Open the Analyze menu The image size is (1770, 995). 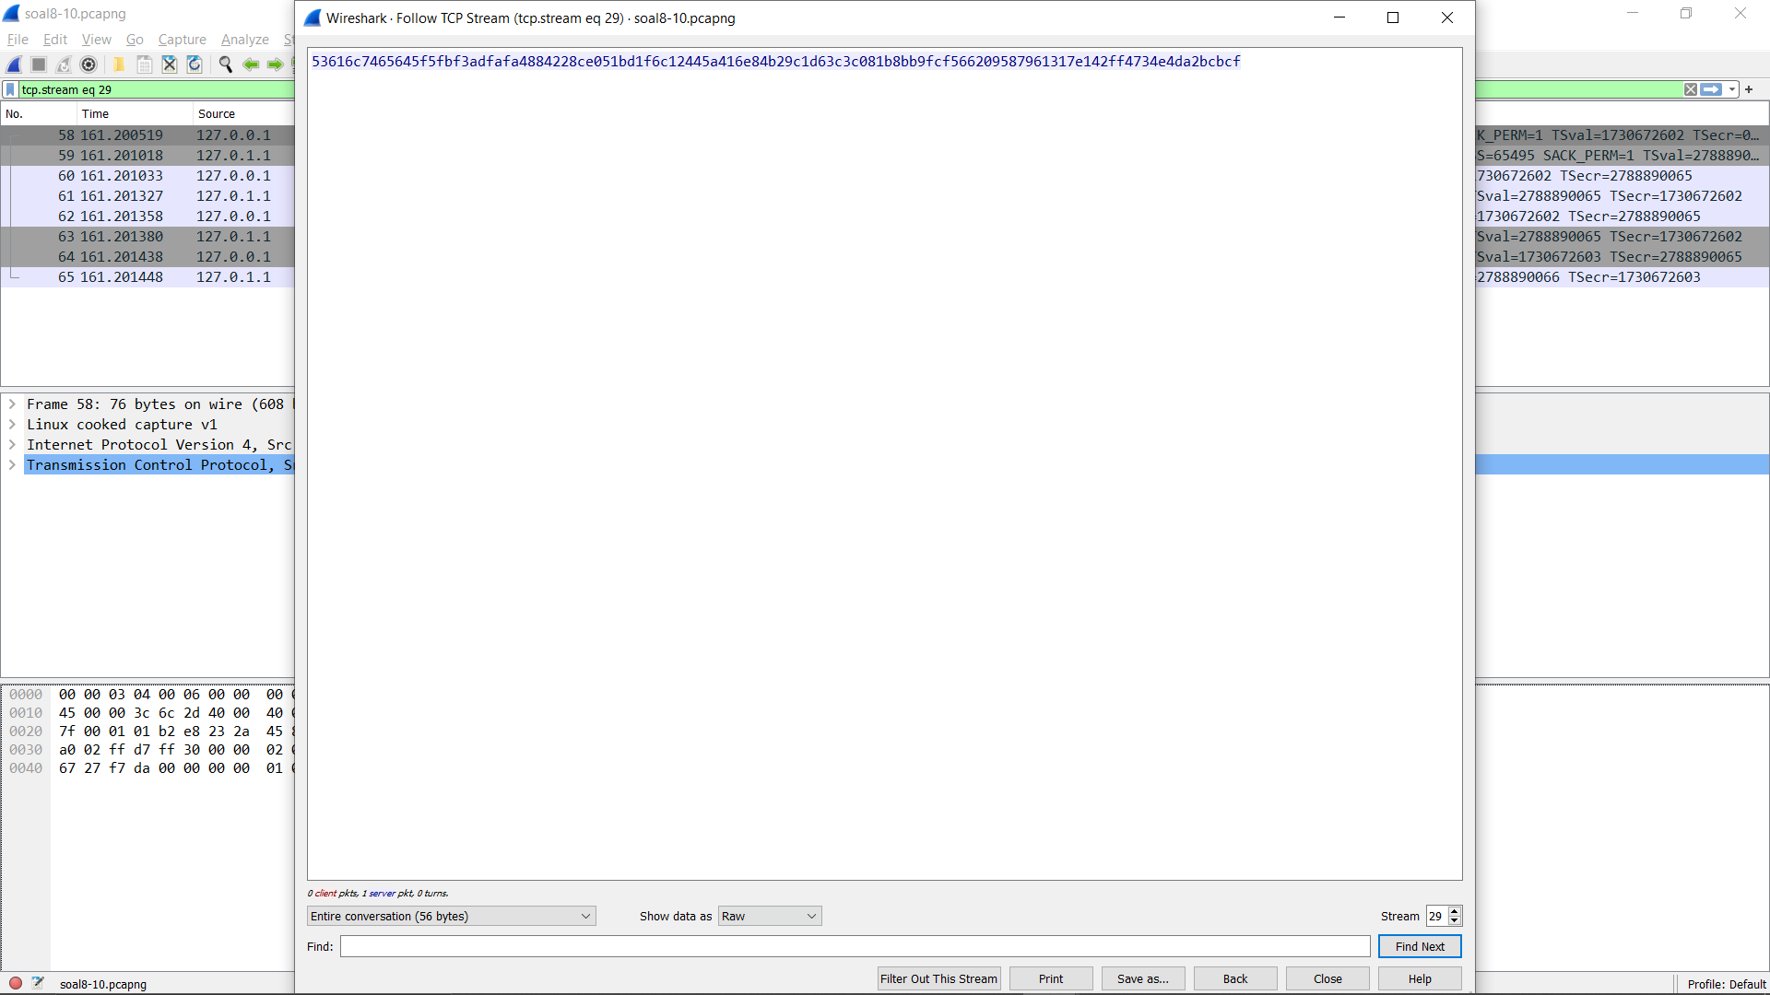244,40
